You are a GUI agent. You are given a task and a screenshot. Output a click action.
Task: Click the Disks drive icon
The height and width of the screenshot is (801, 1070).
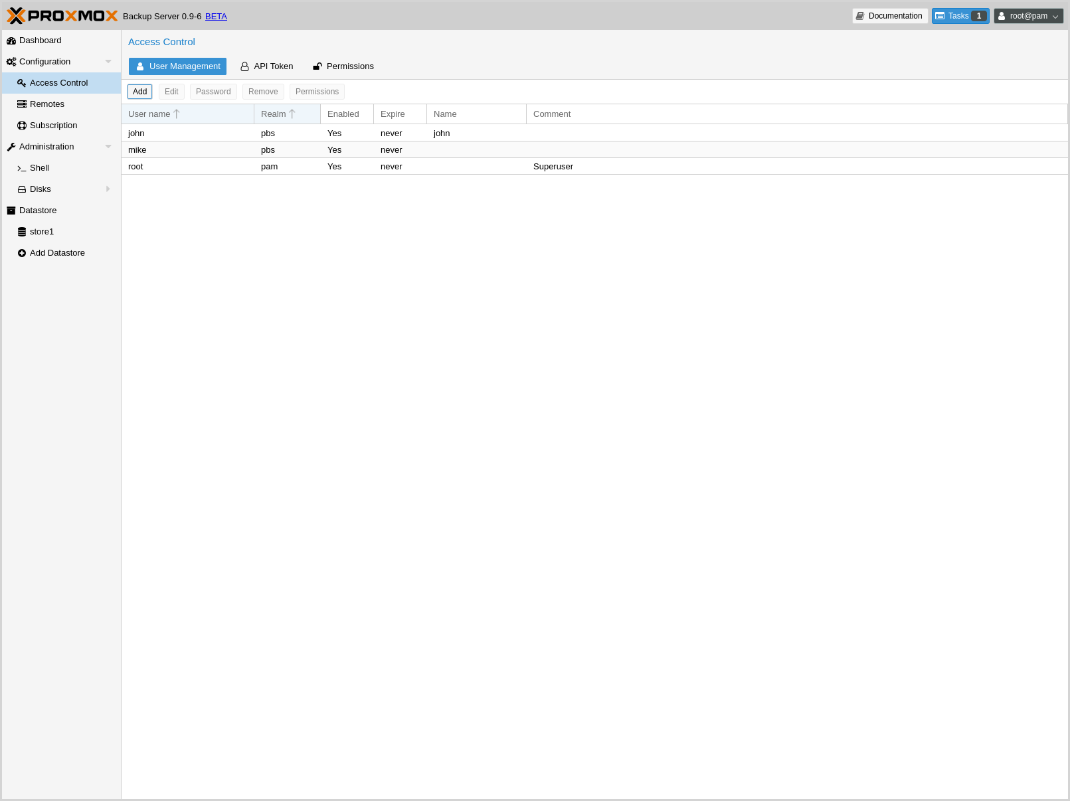pyautogui.click(x=22, y=189)
